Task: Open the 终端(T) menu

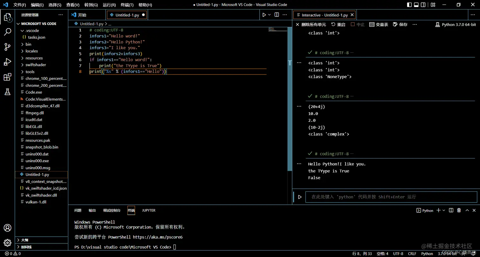Action: coord(127,5)
